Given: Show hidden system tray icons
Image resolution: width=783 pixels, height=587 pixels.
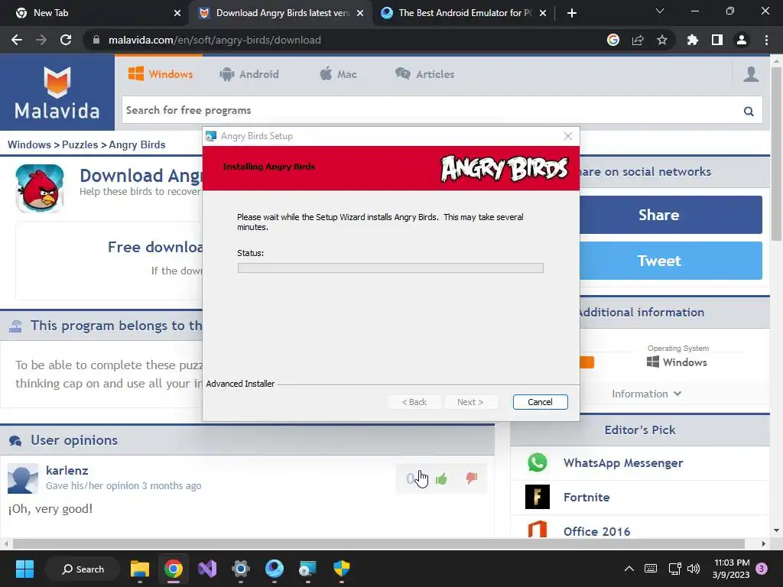Looking at the screenshot, I should (629, 569).
